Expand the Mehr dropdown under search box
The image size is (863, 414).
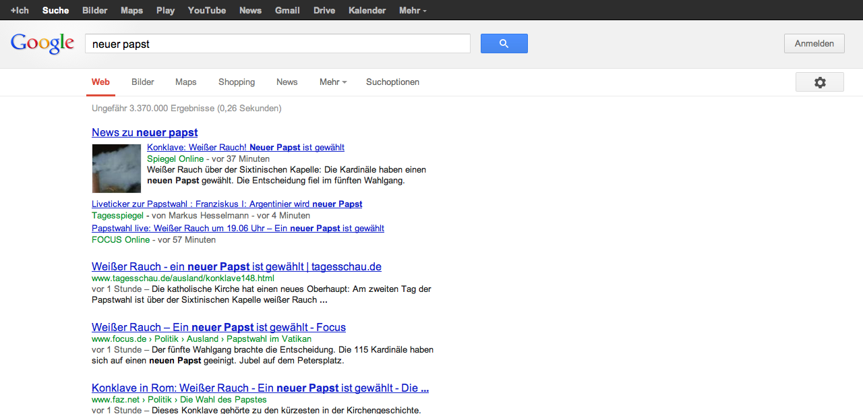tap(333, 82)
